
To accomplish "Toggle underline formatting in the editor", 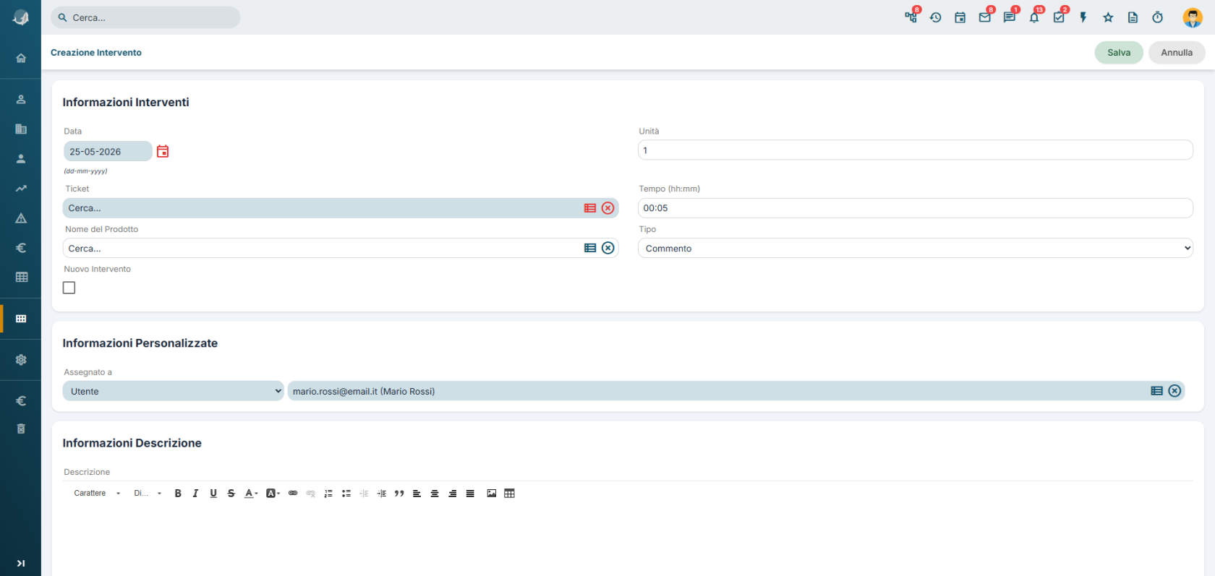I will pos(213,493).
